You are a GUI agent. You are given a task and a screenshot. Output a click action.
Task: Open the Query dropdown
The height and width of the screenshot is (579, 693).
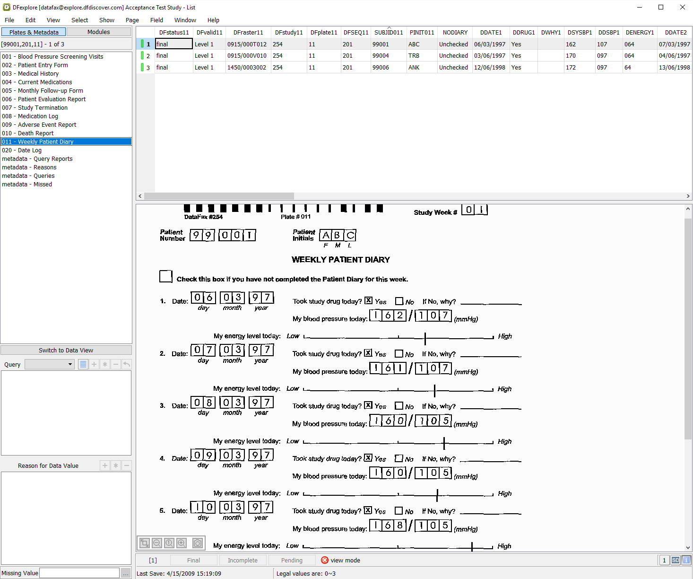pos(50,364)
